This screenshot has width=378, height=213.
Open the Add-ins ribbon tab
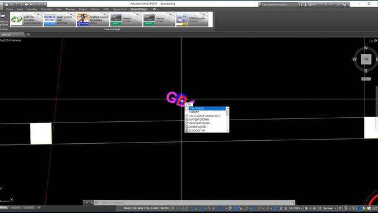coord(95,9)
